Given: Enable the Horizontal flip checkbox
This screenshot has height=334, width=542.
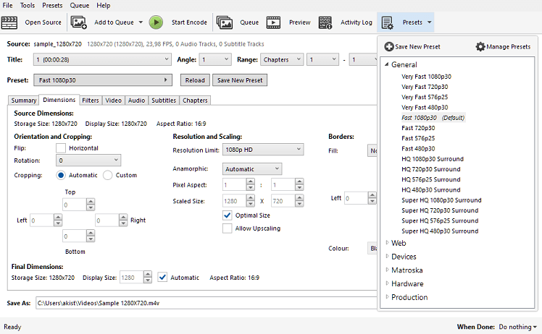Looking at the screenshot, I should (x=61, y=148).
